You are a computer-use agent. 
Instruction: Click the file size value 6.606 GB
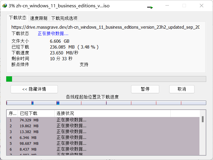(60, 41)
